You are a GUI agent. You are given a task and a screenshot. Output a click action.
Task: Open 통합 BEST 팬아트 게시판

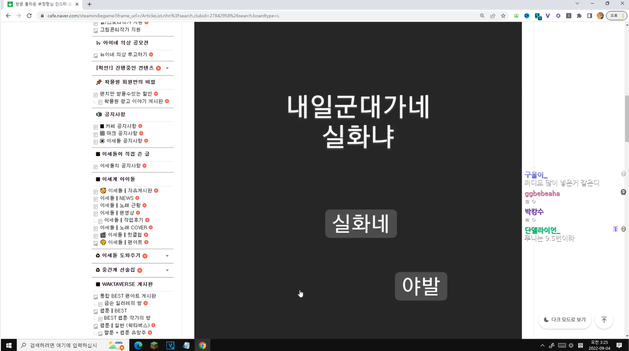click(x=128, y=296)
